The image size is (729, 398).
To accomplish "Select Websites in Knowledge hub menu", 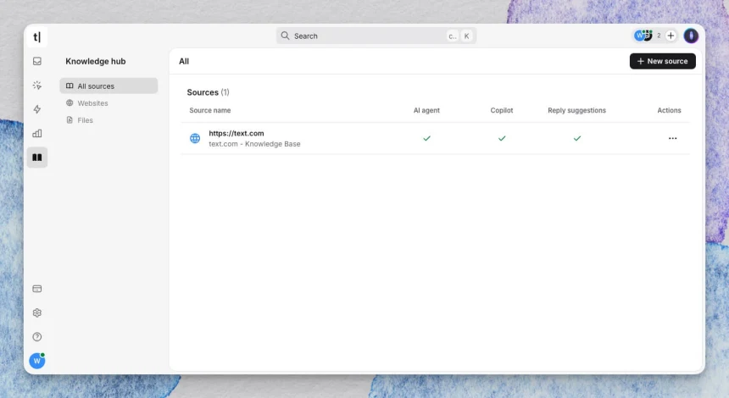I will (109, 103).
